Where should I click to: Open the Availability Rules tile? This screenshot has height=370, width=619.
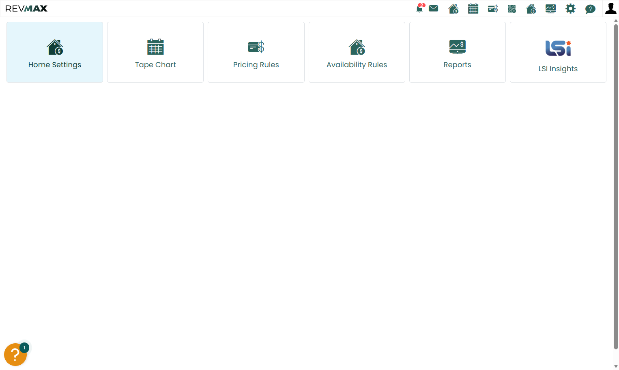(357, 52)
